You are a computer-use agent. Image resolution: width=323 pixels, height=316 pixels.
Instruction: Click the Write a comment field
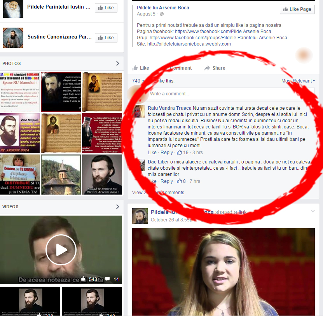pos(231,94)
